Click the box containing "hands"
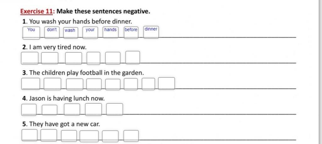Viewport: 322px width, 144px height. pos(110,32)
